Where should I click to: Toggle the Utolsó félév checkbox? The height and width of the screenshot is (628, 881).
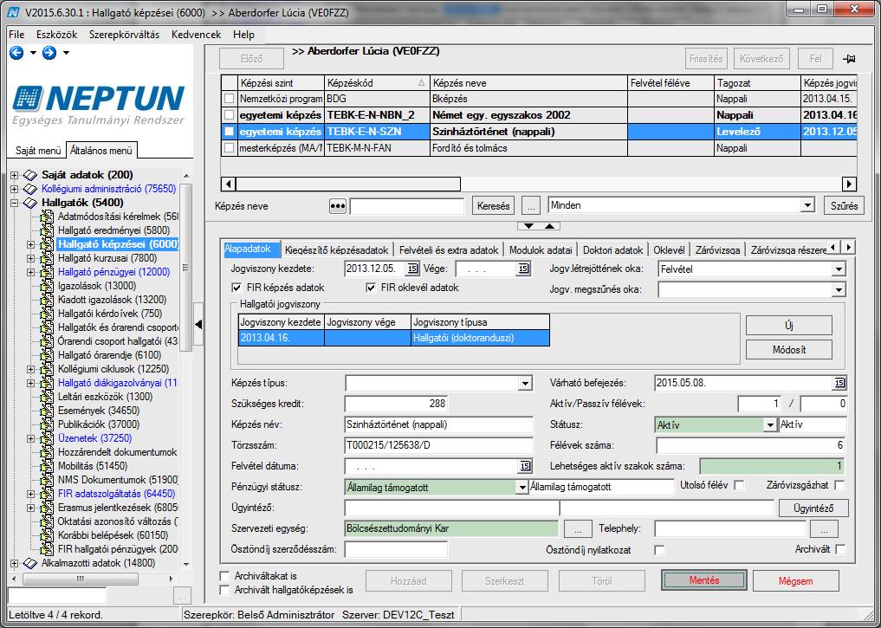(740, 485)
